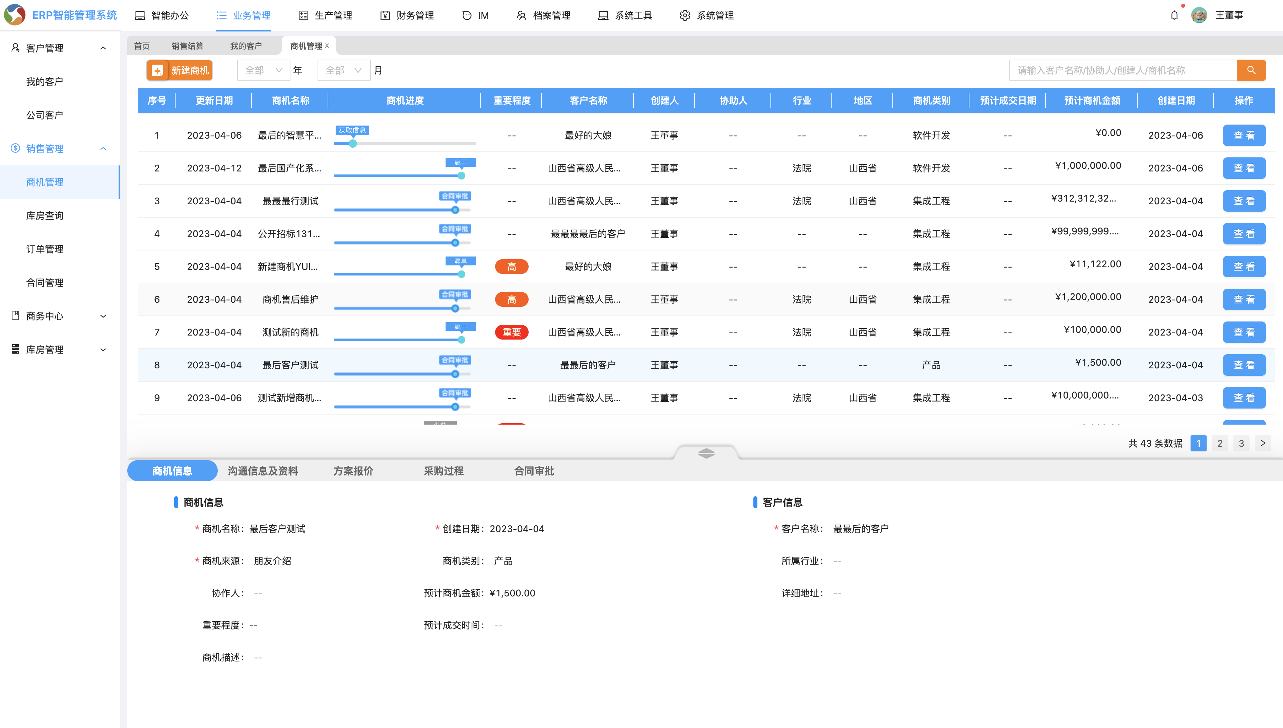
Task: Expand the 商务中心 sidebar group
Action: coord(103,316)
